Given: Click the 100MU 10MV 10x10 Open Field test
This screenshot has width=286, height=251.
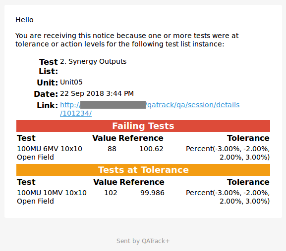Looking at the screenshot, I should 52,197.
